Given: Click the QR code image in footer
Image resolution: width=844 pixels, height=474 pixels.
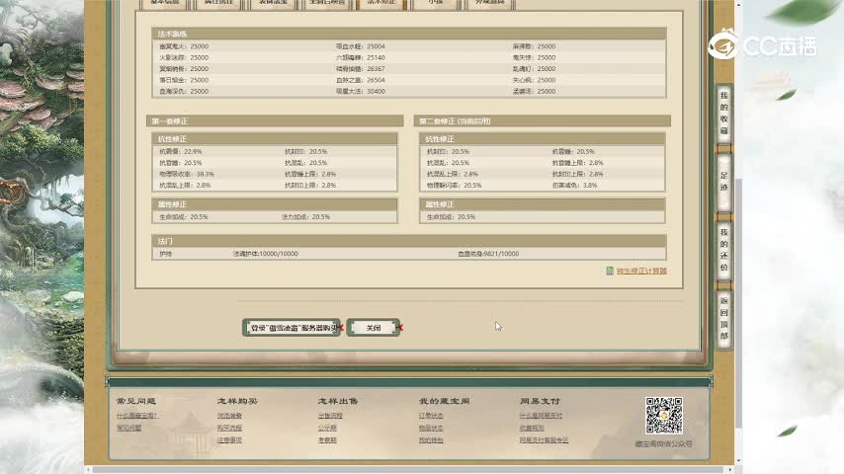Looking at the screenshot, I should click(x=664, y=416).
